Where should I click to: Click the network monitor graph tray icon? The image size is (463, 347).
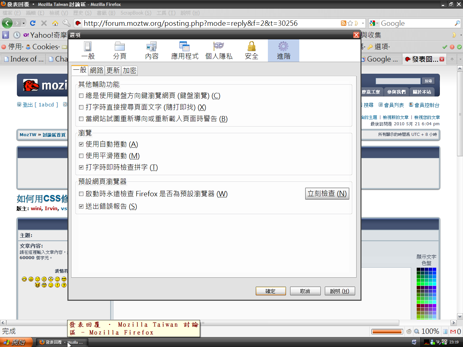tap(427, 342)
